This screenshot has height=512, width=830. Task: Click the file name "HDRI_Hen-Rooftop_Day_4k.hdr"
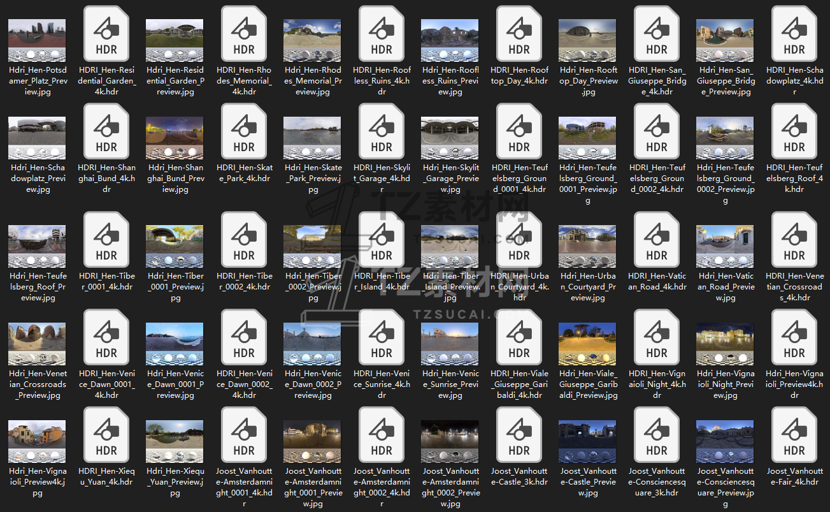[519, 75]
